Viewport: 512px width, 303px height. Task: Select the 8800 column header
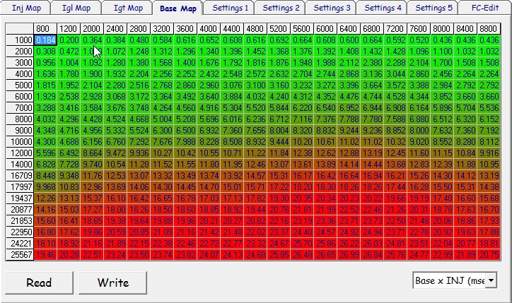coord(489,29)
